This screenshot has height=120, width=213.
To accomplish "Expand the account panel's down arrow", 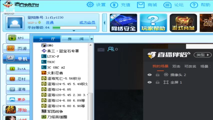I will (74, 31).
